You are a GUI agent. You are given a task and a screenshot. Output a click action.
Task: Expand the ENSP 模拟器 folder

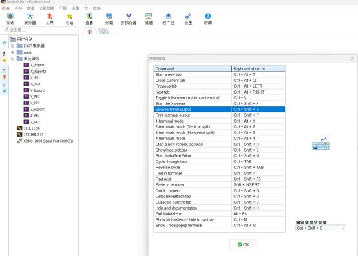pyautogui.click(x=13, y=46)
